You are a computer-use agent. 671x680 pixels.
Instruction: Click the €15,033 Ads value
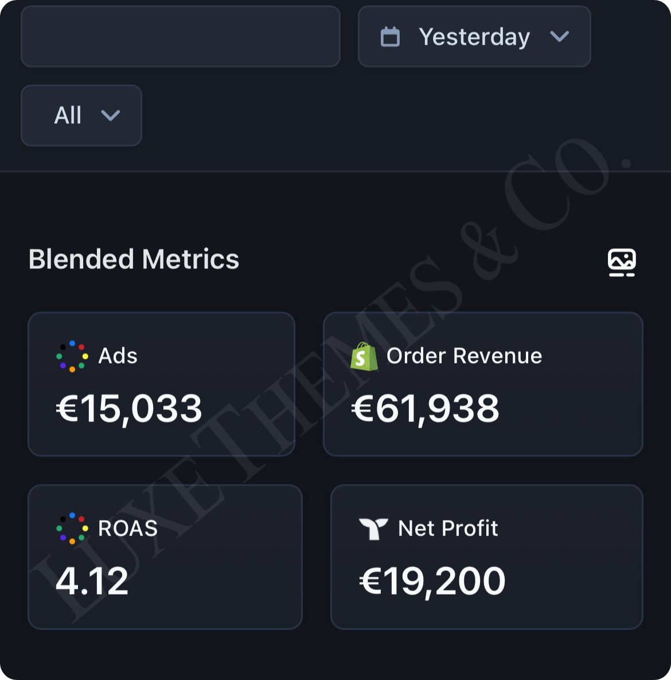[129, 409]
